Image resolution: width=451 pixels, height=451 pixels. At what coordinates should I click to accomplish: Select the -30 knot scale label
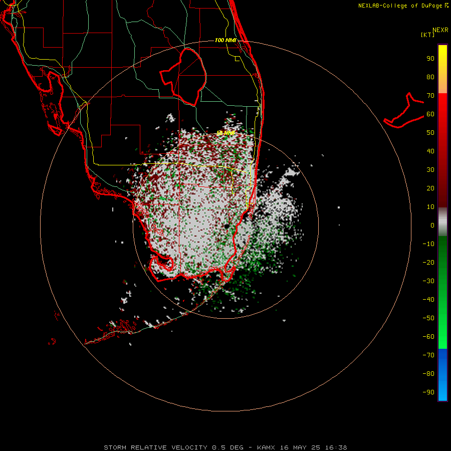428,281
